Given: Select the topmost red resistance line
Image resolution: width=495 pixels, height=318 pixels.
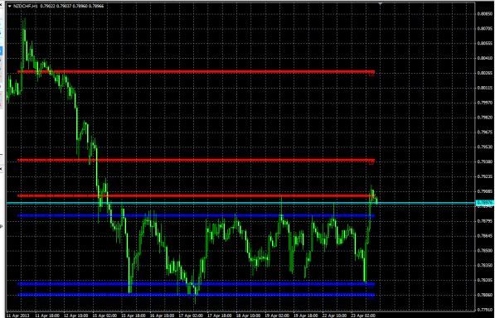Looking at the screenshot, I should pos(196,72).
